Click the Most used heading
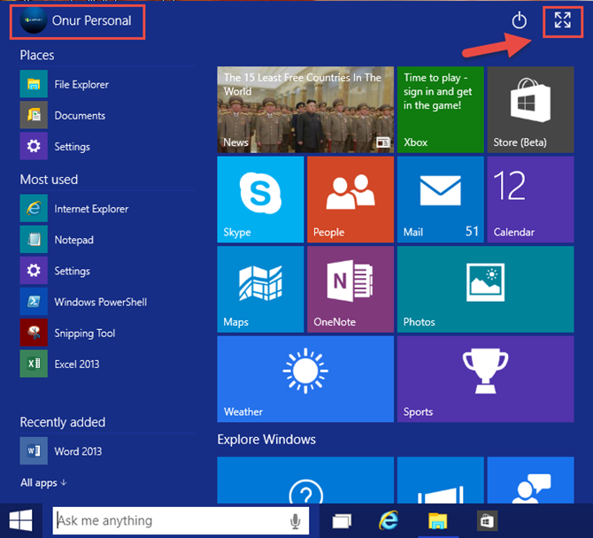This screenshot has width=593, height=538. pos(49,180)
